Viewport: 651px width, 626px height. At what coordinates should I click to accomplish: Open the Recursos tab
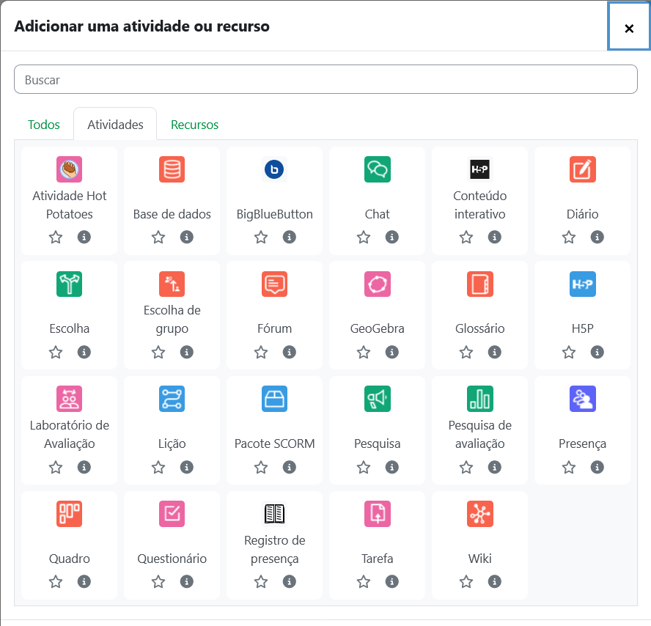tap(194, 125)
